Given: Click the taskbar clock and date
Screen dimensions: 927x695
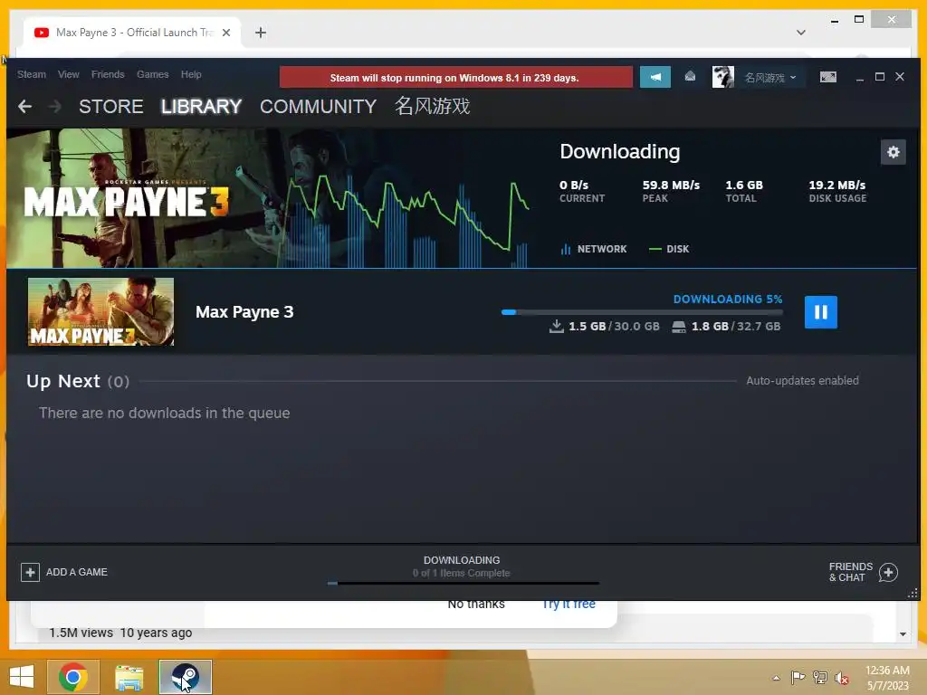Looking at the screenshot, I should (887, 678).
